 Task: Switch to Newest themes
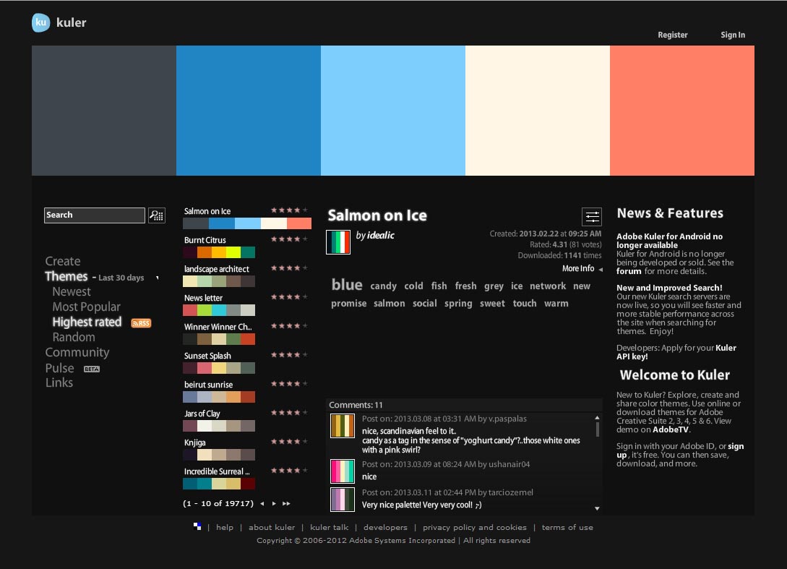tap(71, 291)
